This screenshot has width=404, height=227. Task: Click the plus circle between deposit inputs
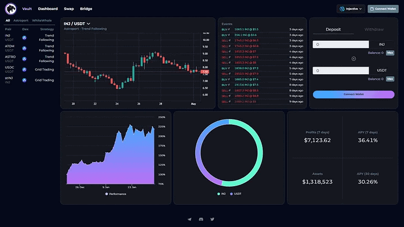[x=353, y=59]
